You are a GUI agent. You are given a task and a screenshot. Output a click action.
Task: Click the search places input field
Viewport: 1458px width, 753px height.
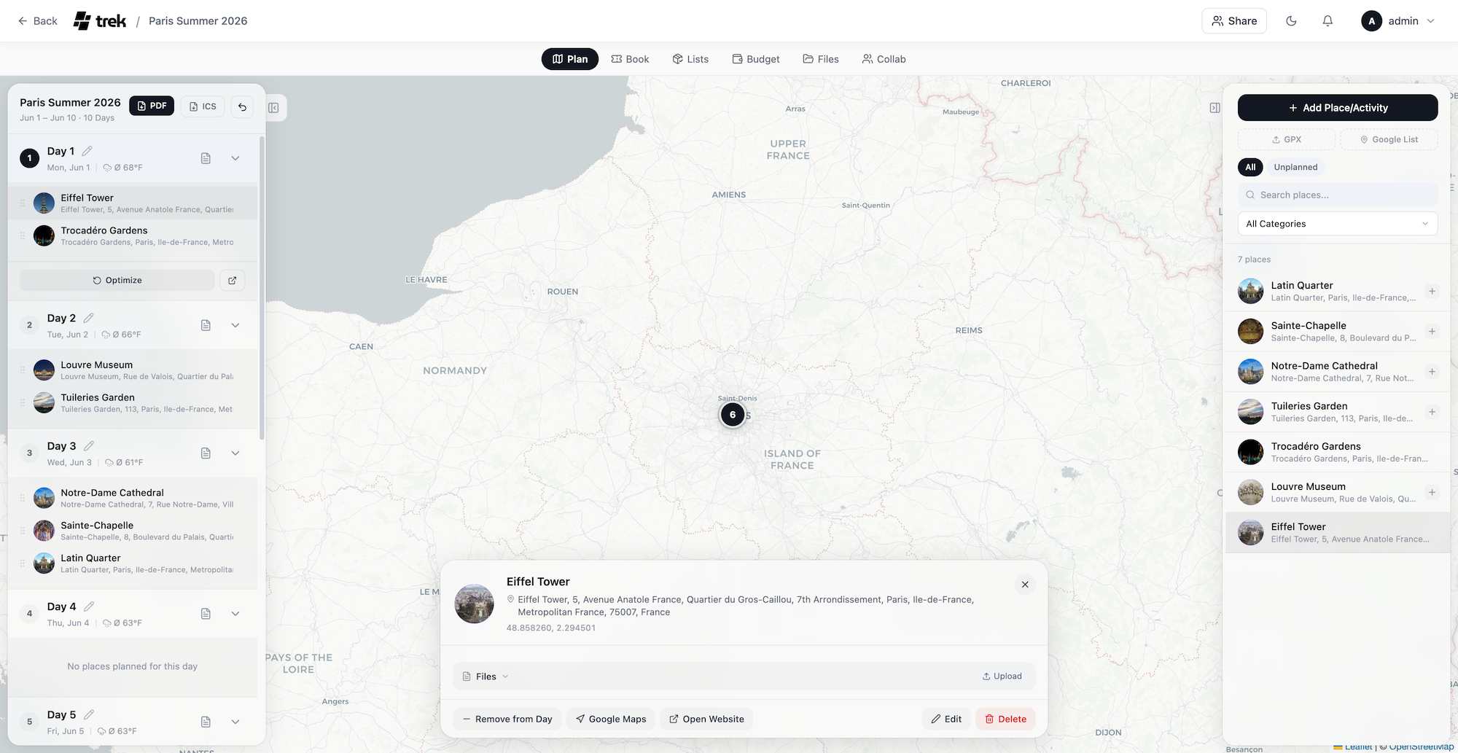click(x=1338, y=195)
